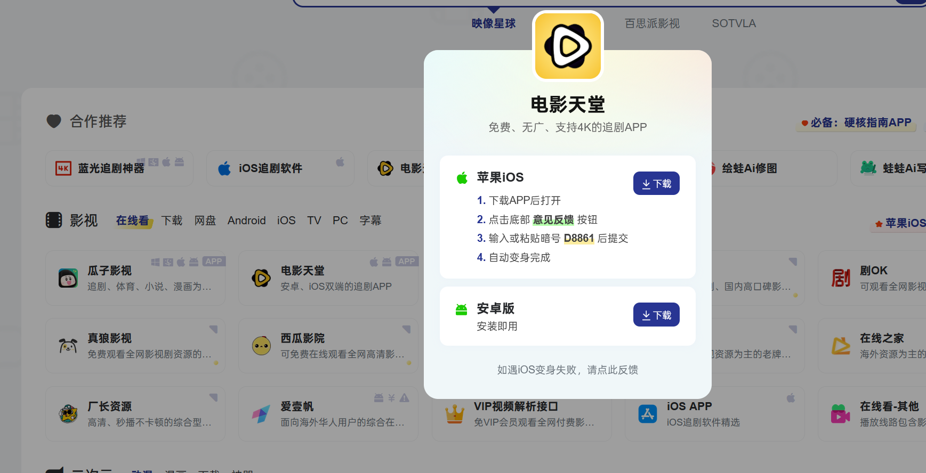926x473 pixels.
Task: Open the 电影天堂 site card in the list
Action: tap(328, 278)
